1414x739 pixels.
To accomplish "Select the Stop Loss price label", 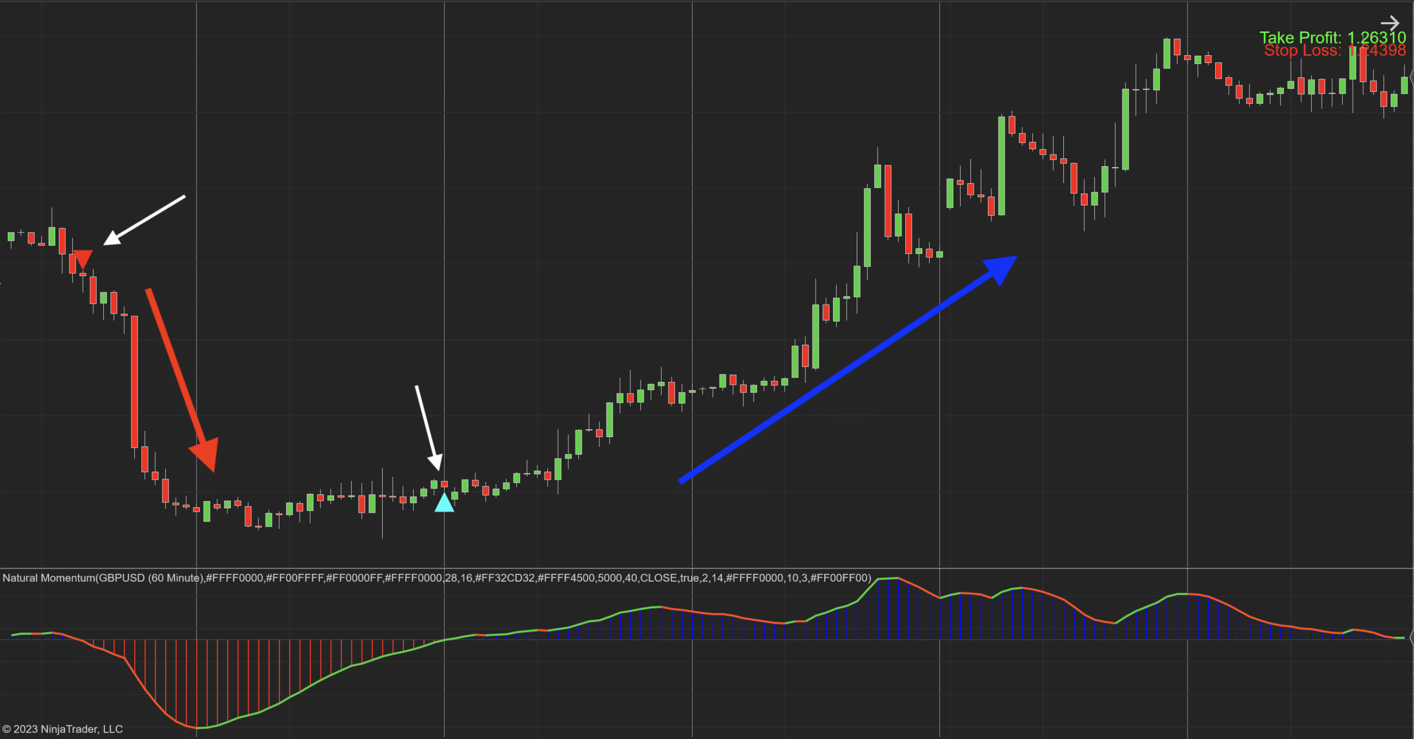I will (1335, 51).
